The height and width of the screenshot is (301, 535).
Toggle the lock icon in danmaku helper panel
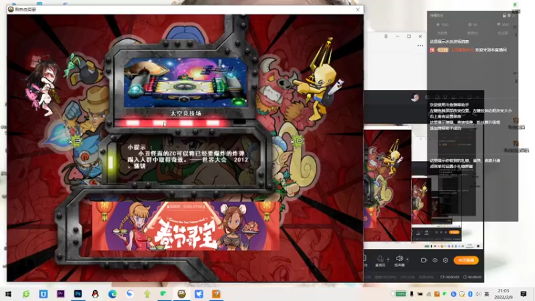pos(504,15)
